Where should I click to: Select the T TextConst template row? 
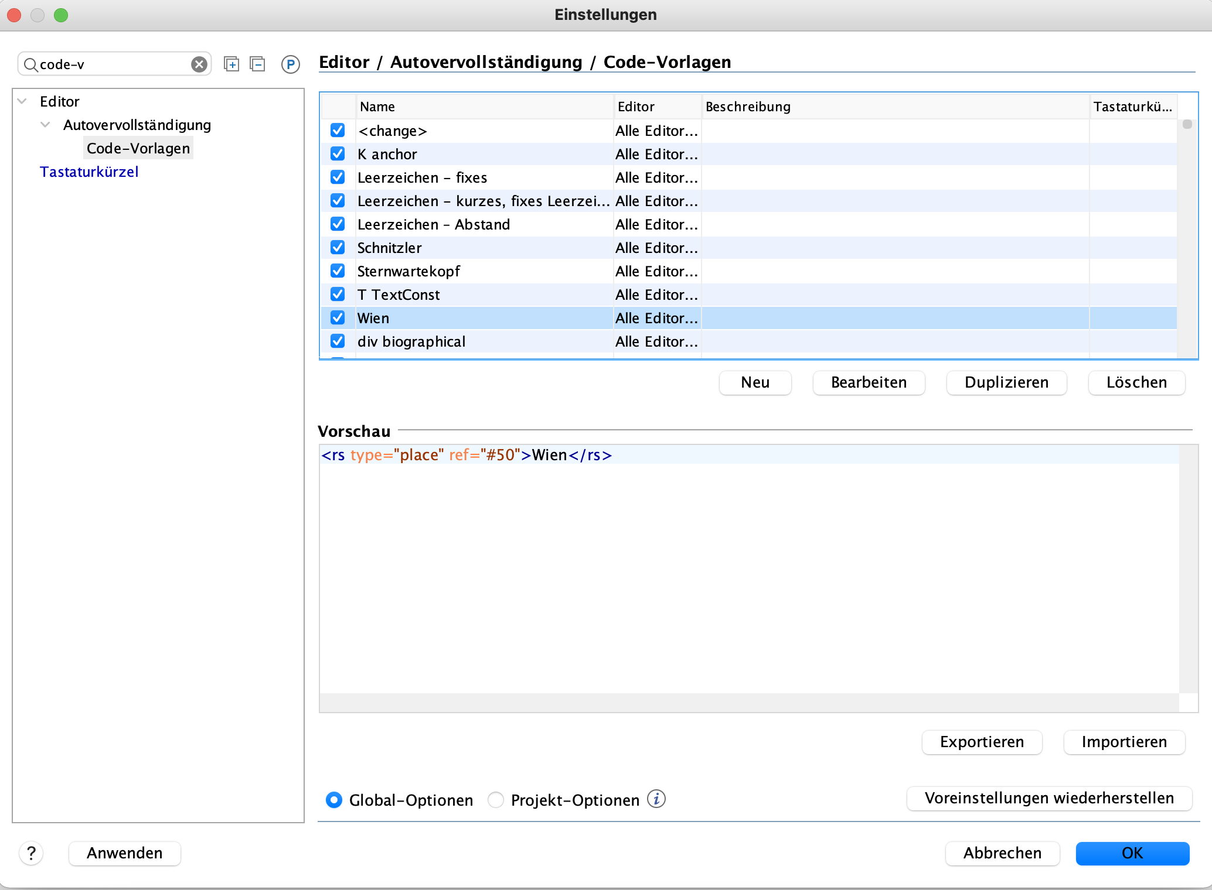(x=749, y=295)
